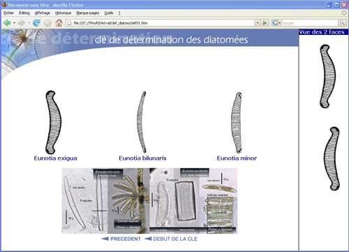Open the Eunotia bilunaris link

pyautogui.click(x=142, y=158)
